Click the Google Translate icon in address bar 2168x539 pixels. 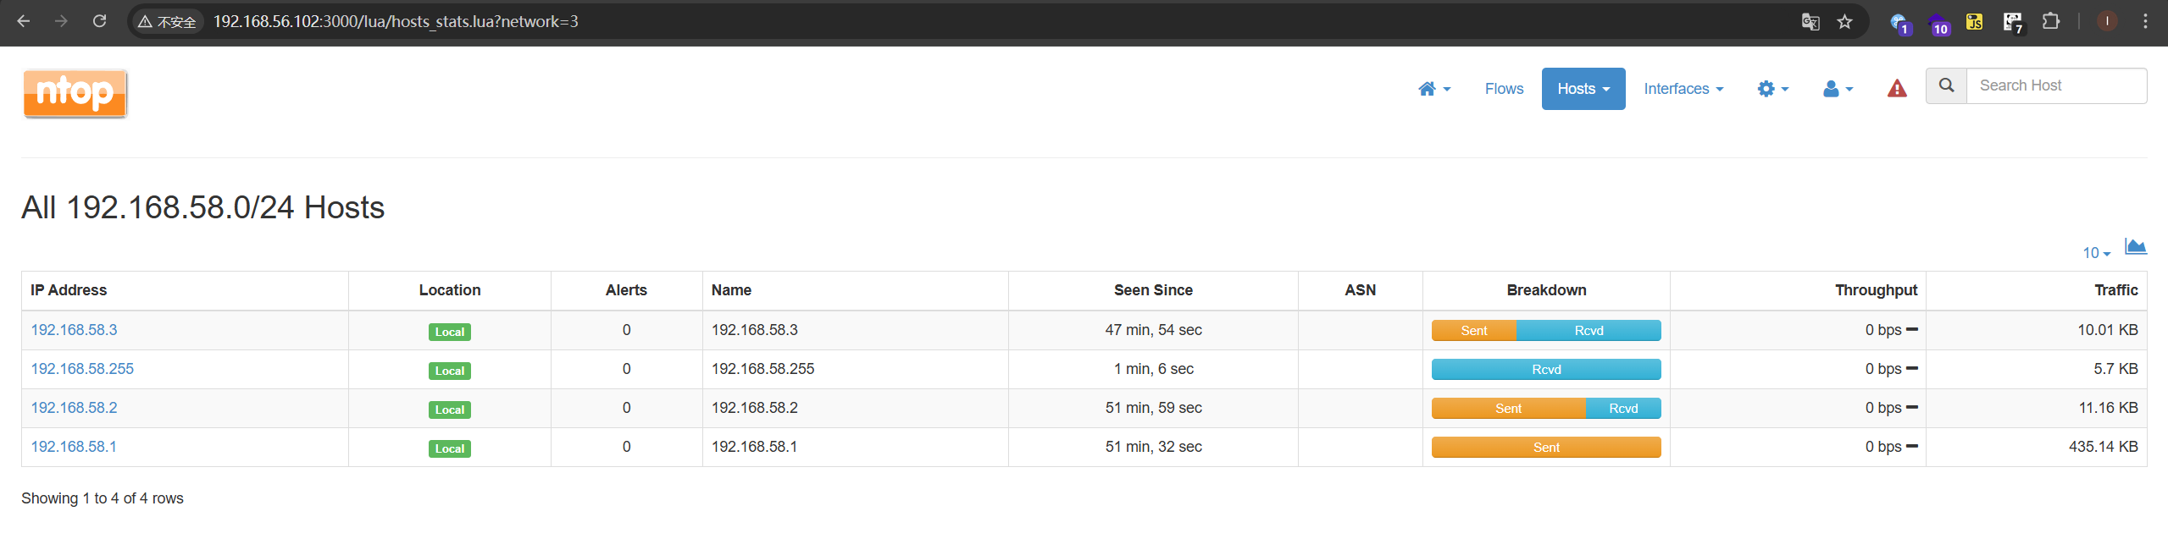pyautogui.click(x=1810, y=22)
